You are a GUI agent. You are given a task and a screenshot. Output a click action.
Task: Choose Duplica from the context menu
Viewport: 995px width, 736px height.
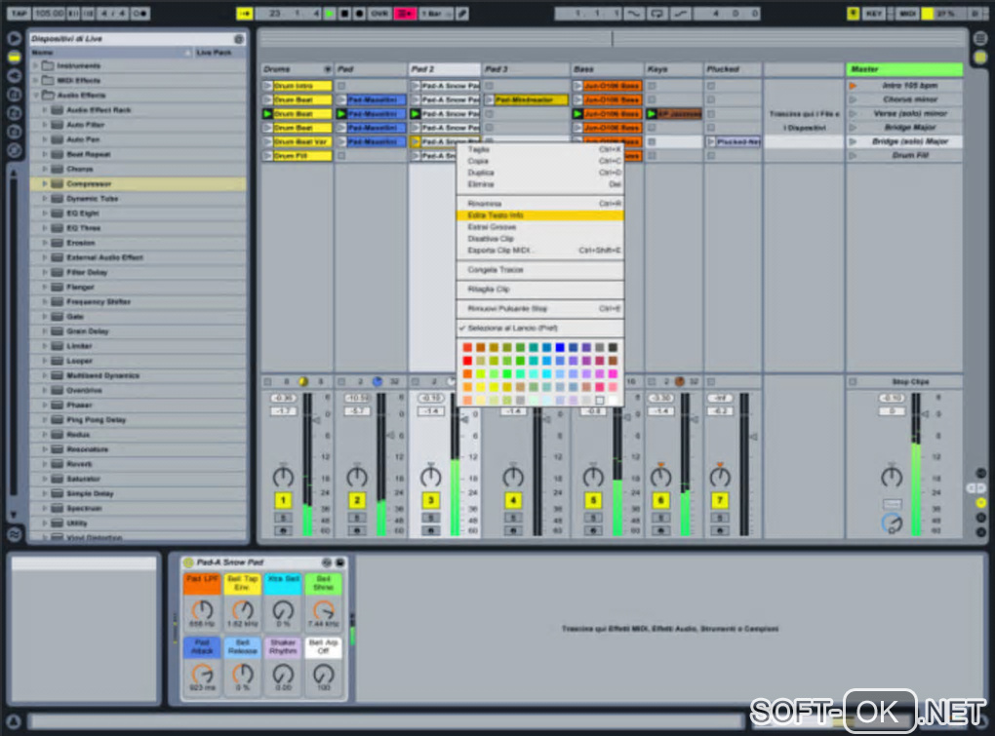(x=540, y=173)
